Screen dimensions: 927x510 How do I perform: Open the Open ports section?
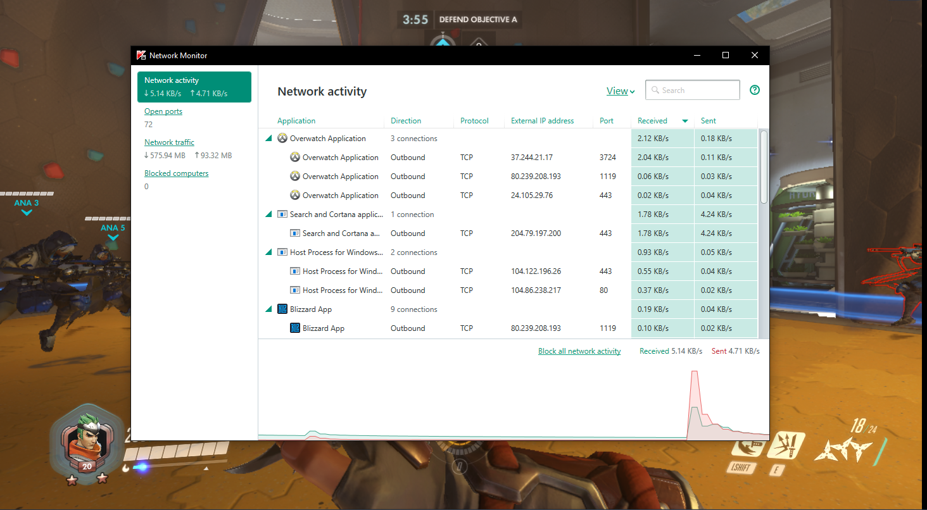[163, 111]
